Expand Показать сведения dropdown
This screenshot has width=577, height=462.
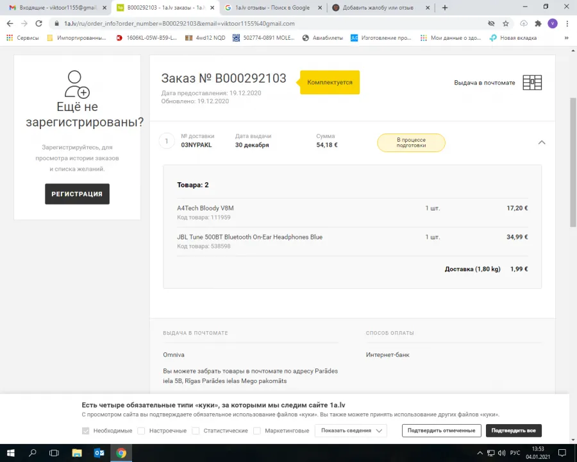pos(351,431)
